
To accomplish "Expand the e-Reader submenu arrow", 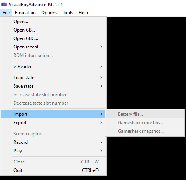I will 101,67.
